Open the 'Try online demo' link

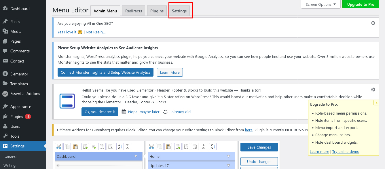click(346, 151)
